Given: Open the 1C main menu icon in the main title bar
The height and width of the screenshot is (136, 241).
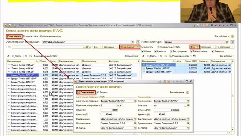Looking at the screenshot, I should click(6, 25).
